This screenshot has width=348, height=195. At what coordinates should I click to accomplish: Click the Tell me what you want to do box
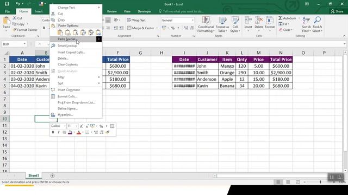[181, 11]
